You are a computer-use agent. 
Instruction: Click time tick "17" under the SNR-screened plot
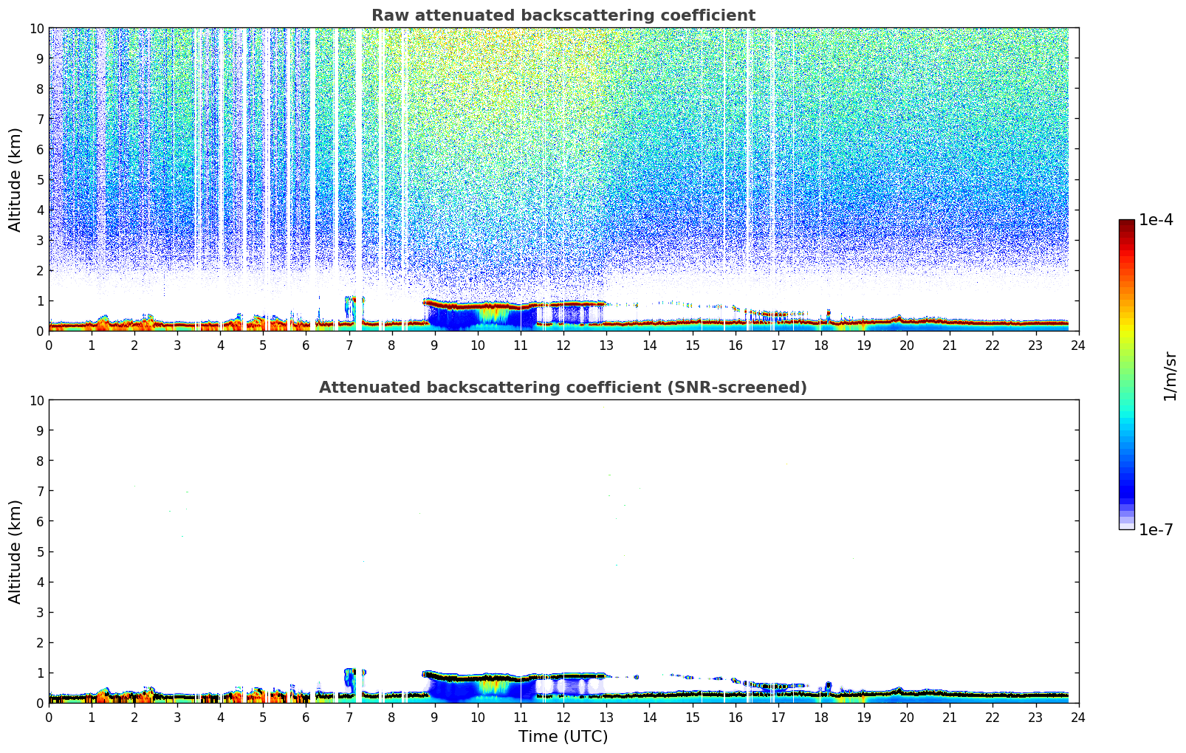tap(778, 718)
